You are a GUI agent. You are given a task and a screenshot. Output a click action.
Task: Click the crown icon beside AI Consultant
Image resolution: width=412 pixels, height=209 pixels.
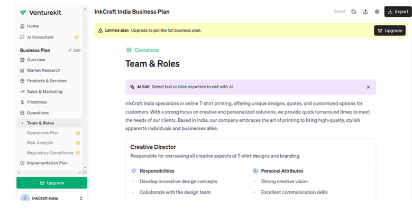click(77, 37)
